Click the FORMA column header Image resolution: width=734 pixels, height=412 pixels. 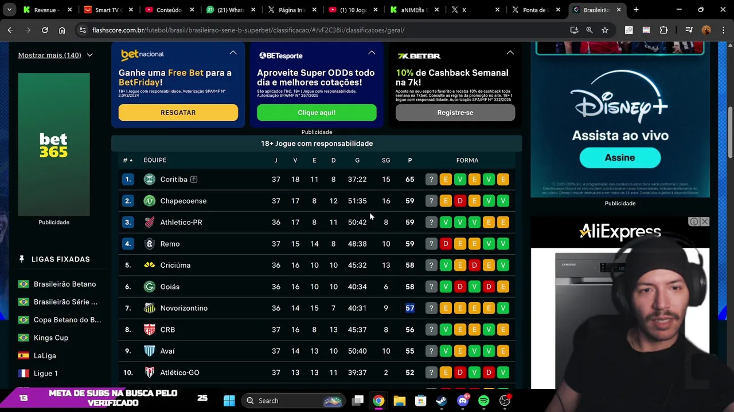(467, 160)
